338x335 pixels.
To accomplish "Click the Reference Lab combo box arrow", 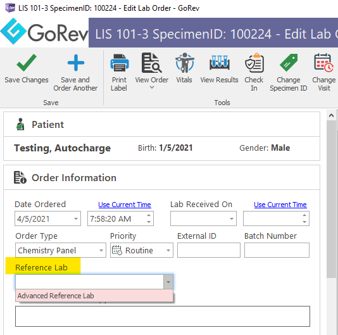I will click(x=168, y=282).
